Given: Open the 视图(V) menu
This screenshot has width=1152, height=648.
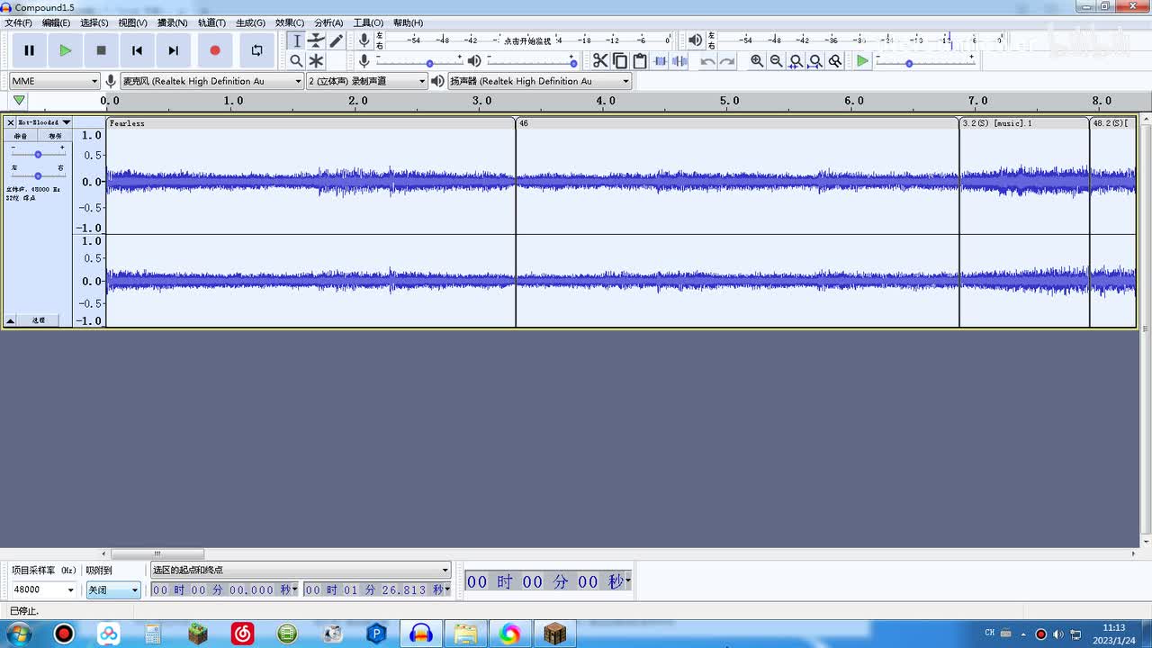Looking at the screenshot, I should tap(132, 22).
